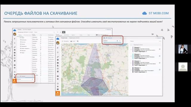The image size is (191, 107).
Task: Select the first tab above table window tree
Action: (20, 35)
